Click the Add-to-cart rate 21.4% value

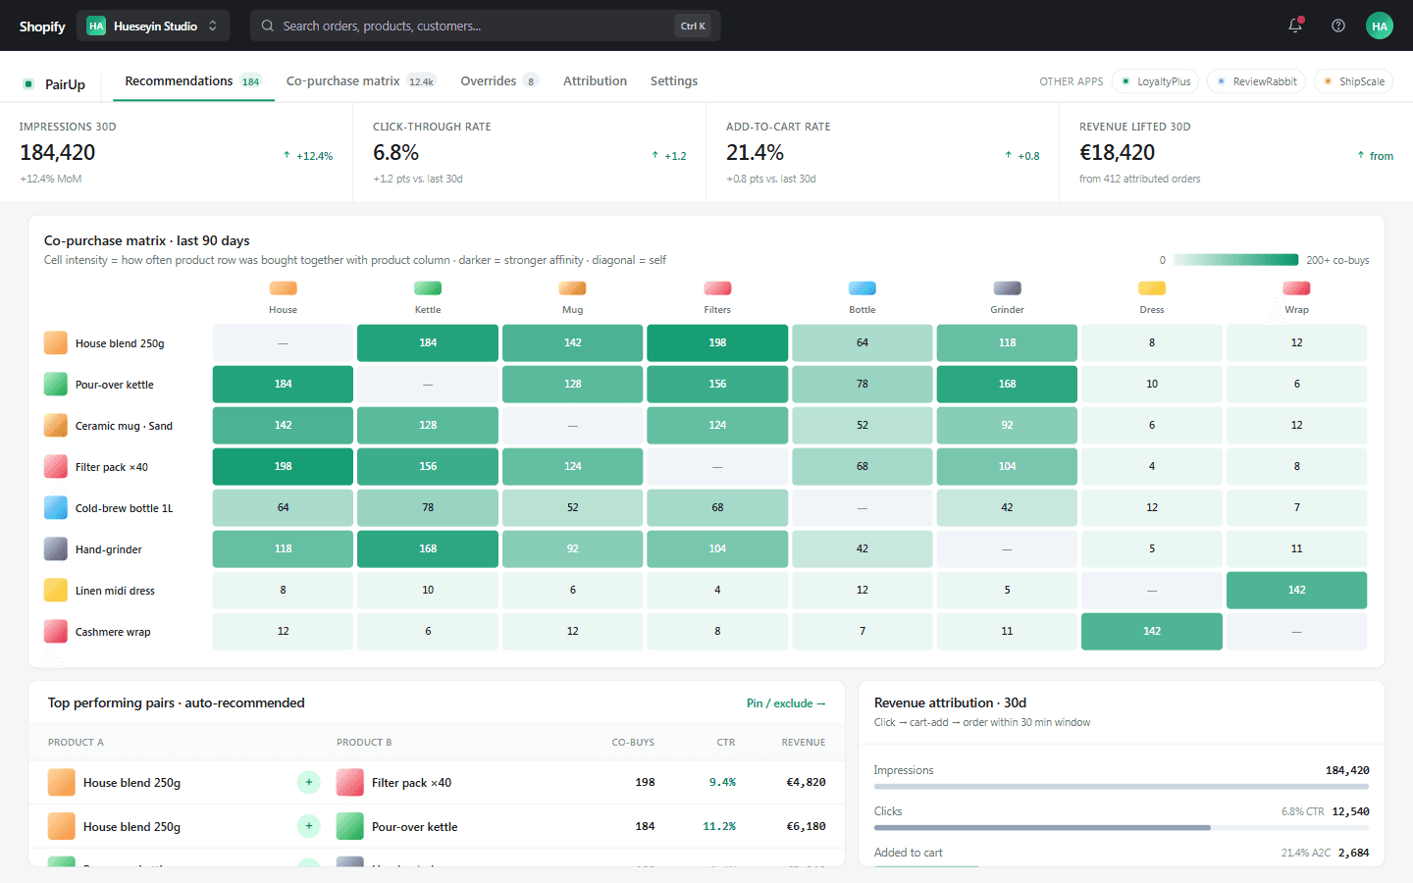tap(755, 153)
